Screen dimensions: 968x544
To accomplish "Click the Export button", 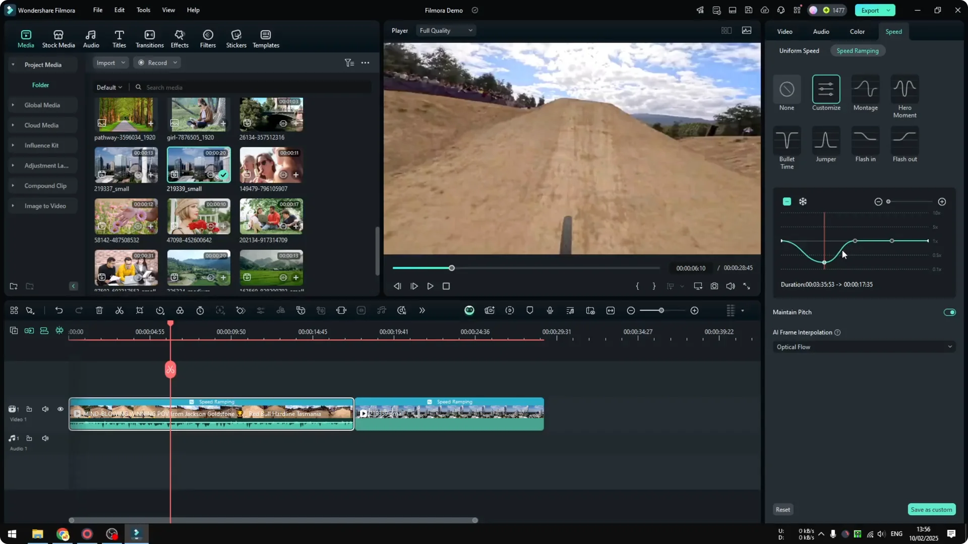I will (869, 10).
